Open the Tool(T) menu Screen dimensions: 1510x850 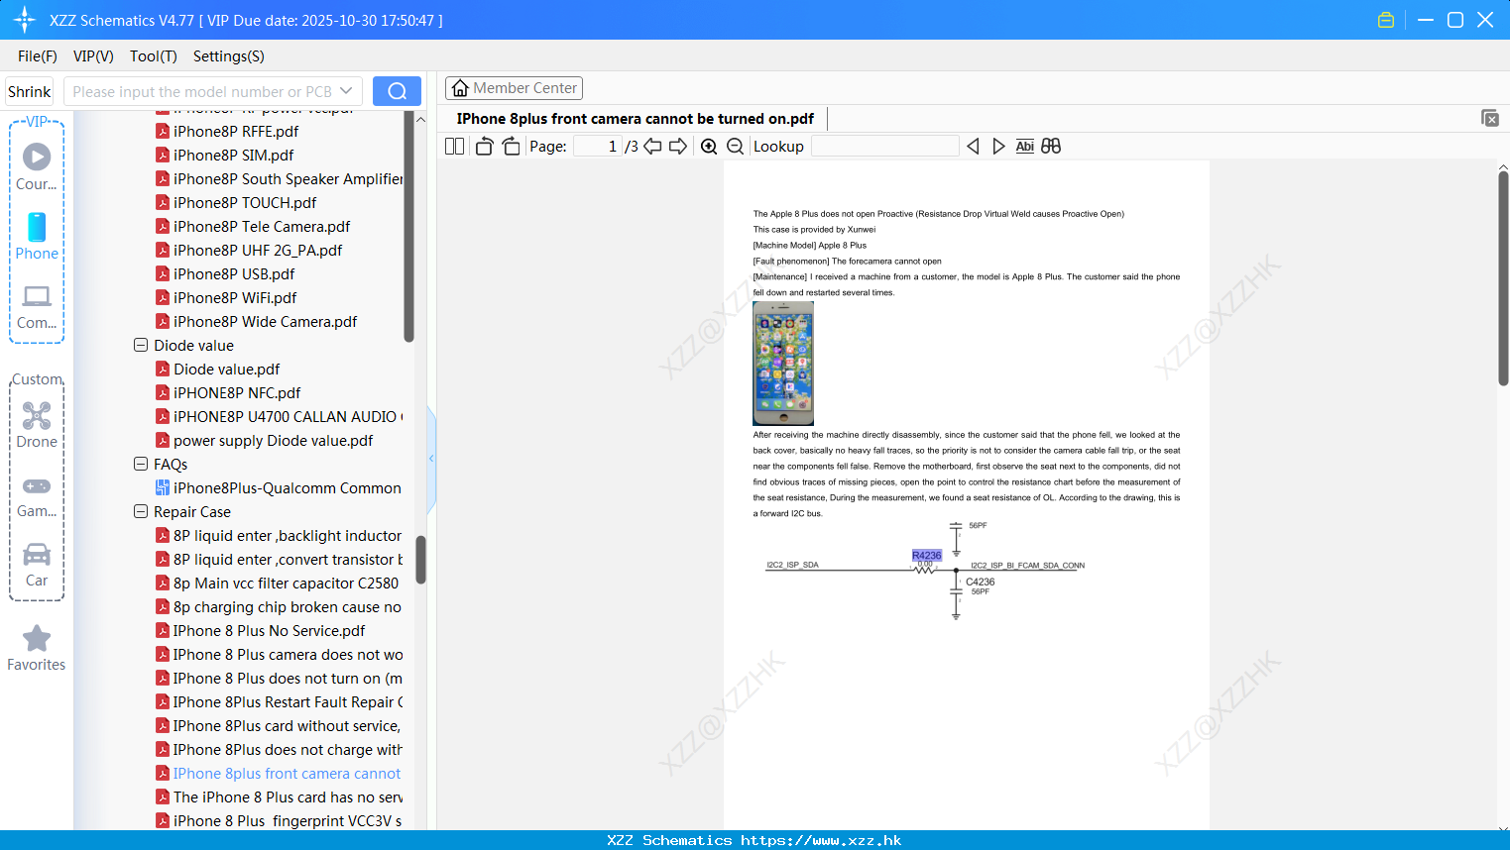[x=154, y=56]
